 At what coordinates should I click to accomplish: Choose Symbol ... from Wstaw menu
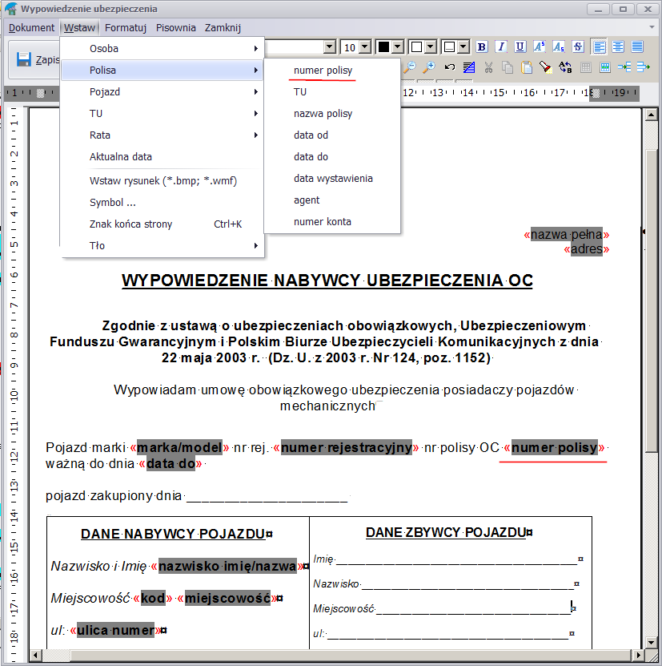coord(162,202)
